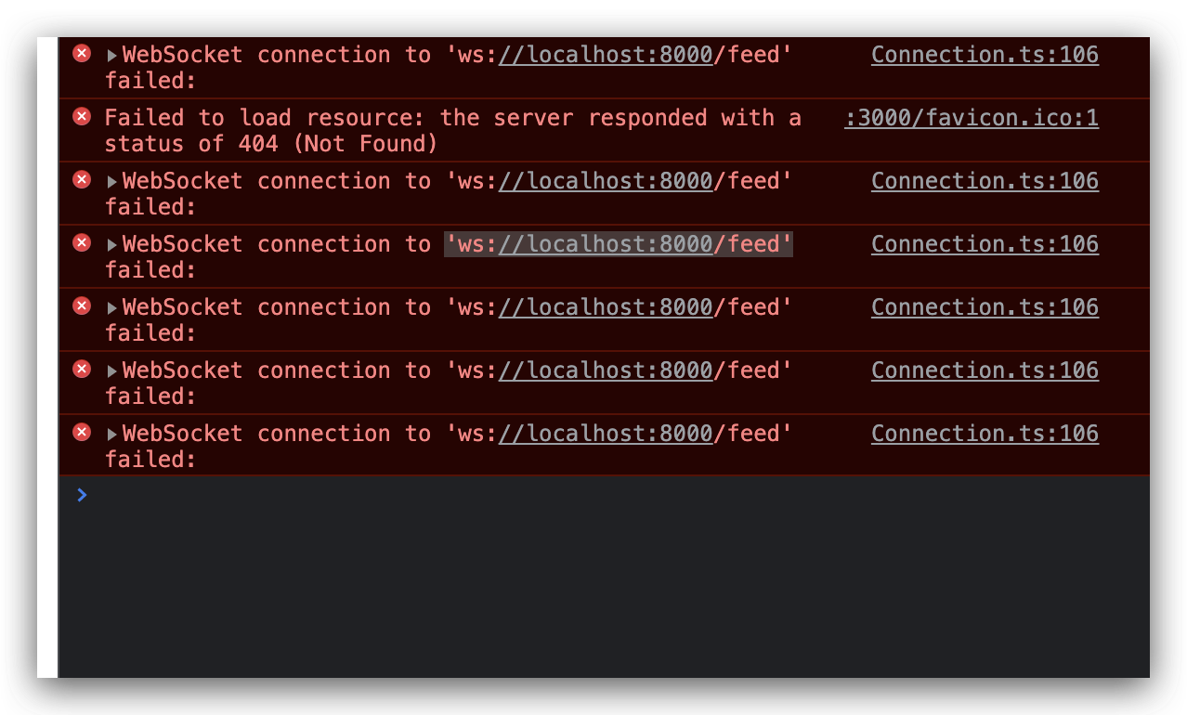This screenshot has height=715, width=1187.
Task: Click the error icon on the second WebSocket failure
Action: [81, 179]
